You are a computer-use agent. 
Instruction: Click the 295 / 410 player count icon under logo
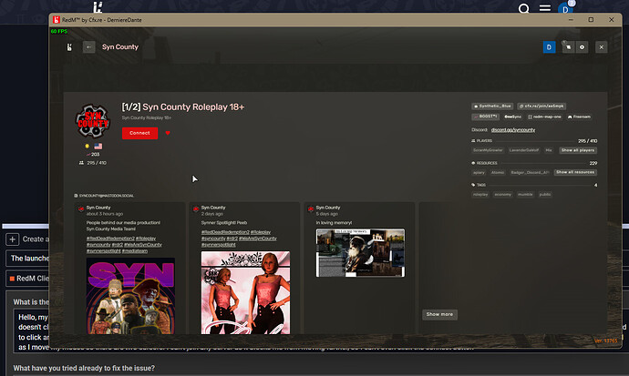coord(81,163)
